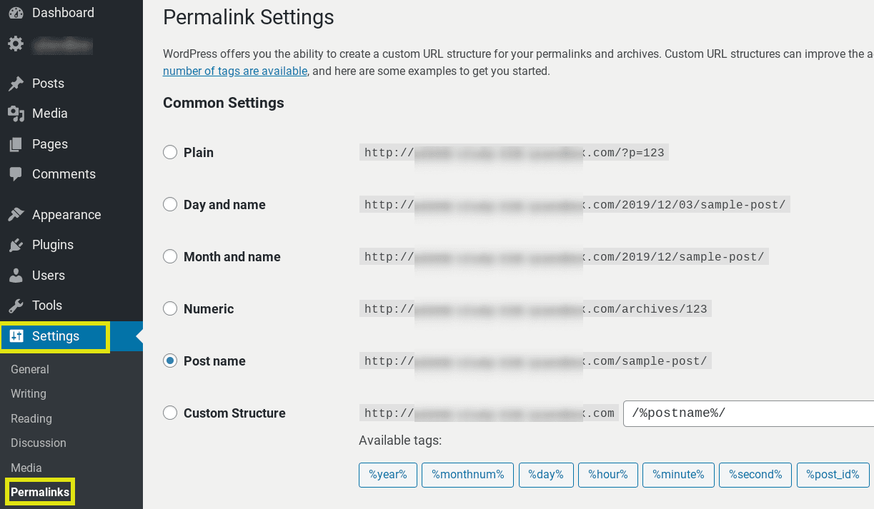874x509 pixels.
Task: Click the Appearance paintbrush icon
Action: (x=16, y=215)
